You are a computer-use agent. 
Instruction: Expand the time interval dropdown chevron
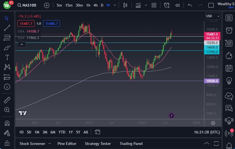click(115, 5)
